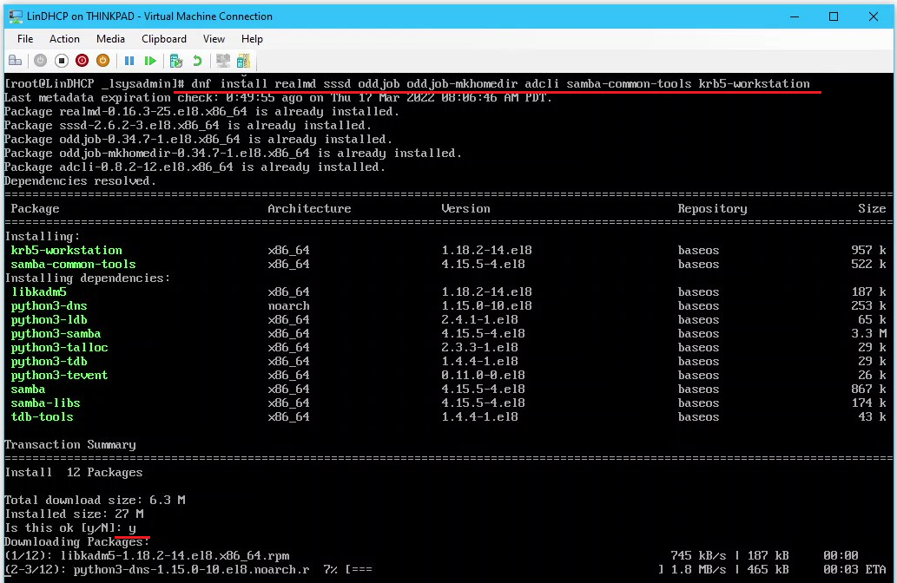The width and height of the screenshot is (897, 583).
Task: Click 'Total download size: 6.3 M'
Action: tap(95, 500)
